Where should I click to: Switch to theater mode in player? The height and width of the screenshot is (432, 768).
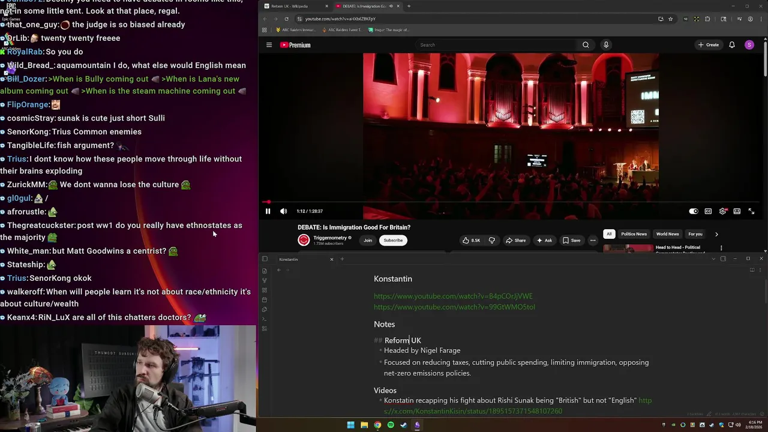(x=737, y=211)
